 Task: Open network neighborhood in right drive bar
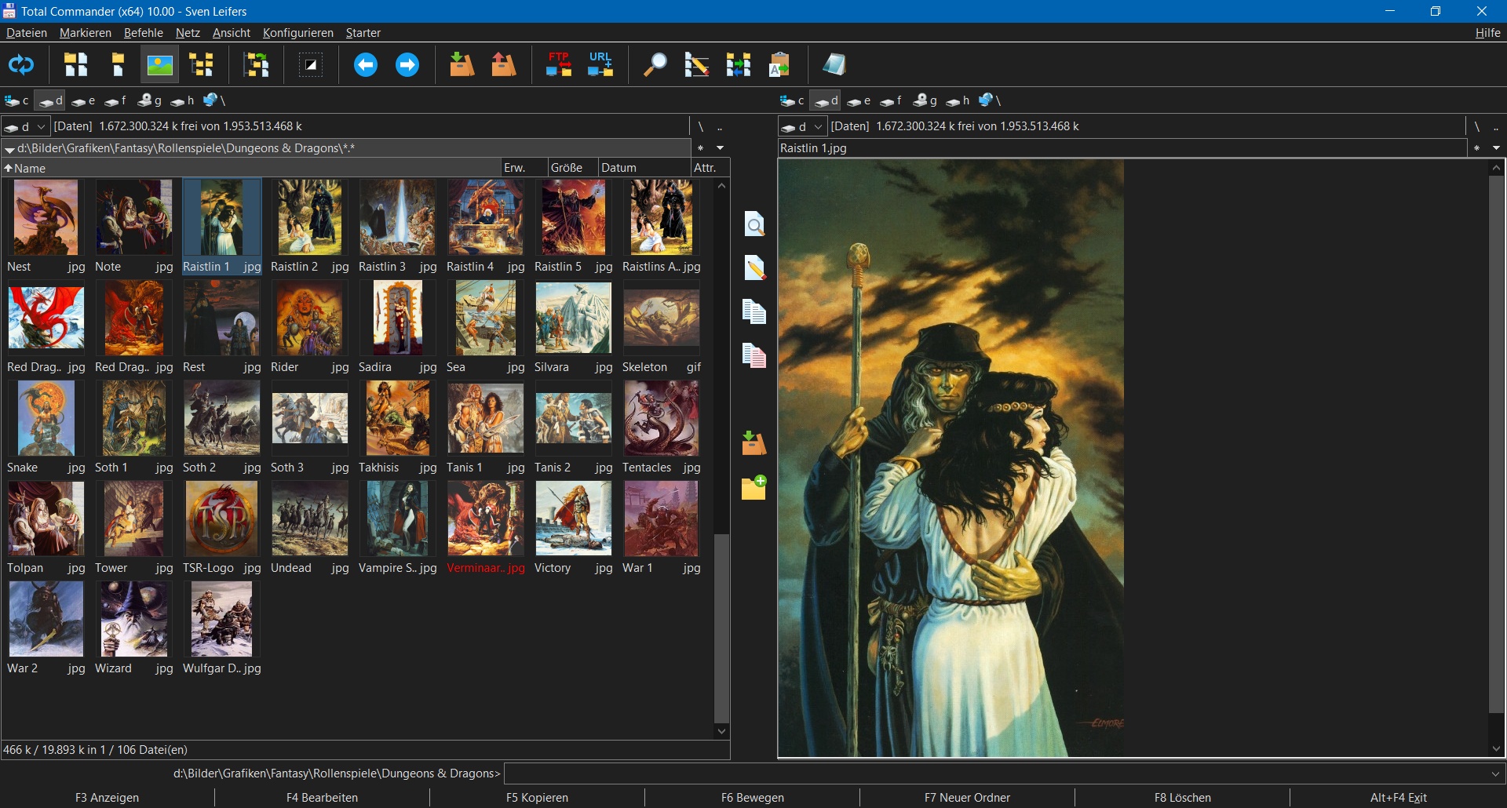coord(989,100)
